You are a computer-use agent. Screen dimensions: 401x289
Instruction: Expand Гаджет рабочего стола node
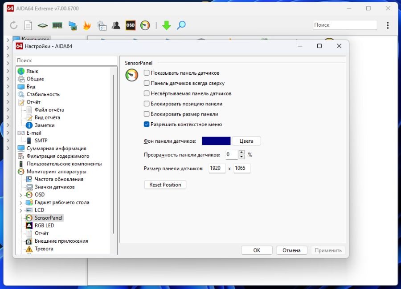click(20, 203)
